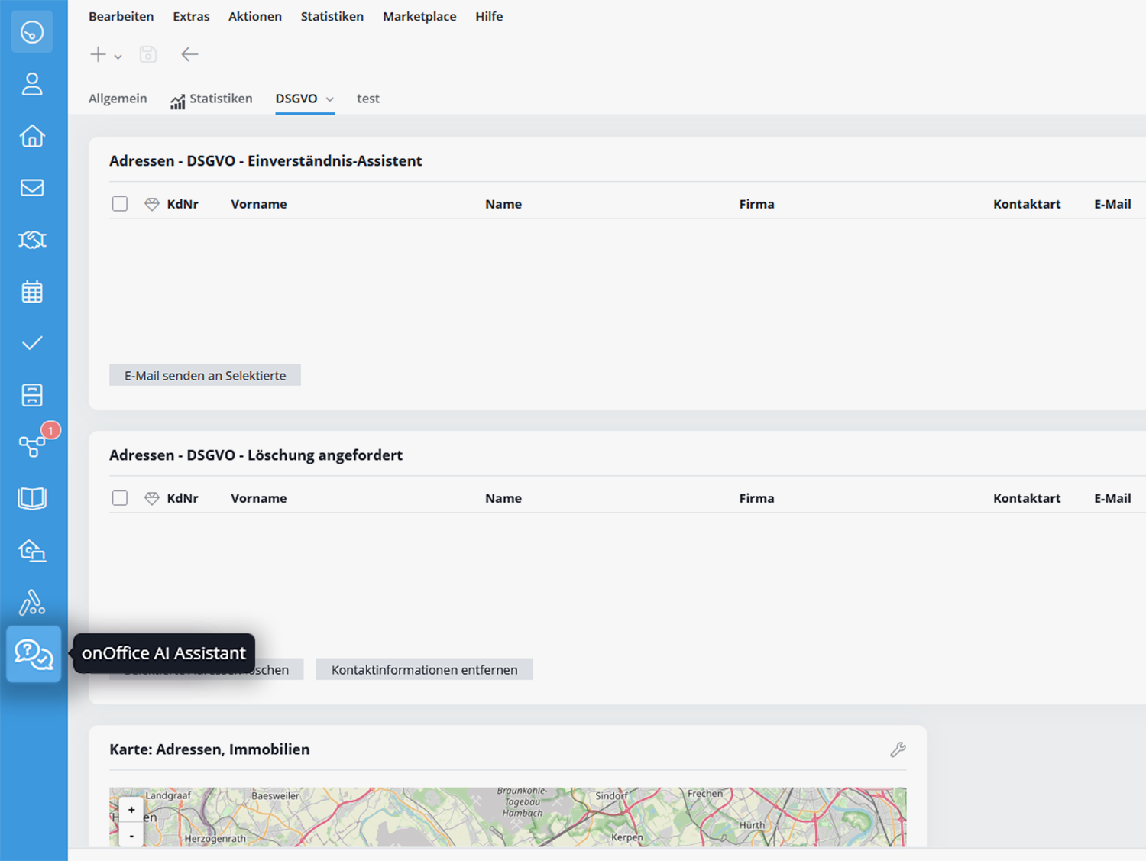
Task: Open the Addresses person icon in the sidebar
Action: pyautogui.click(x=32, y=84)
